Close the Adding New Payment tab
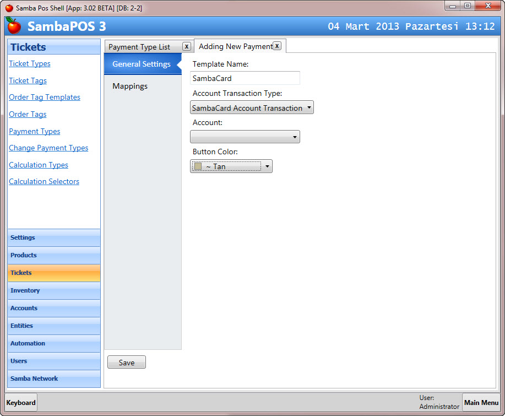505x416 pixels. (x=277, y=46)
